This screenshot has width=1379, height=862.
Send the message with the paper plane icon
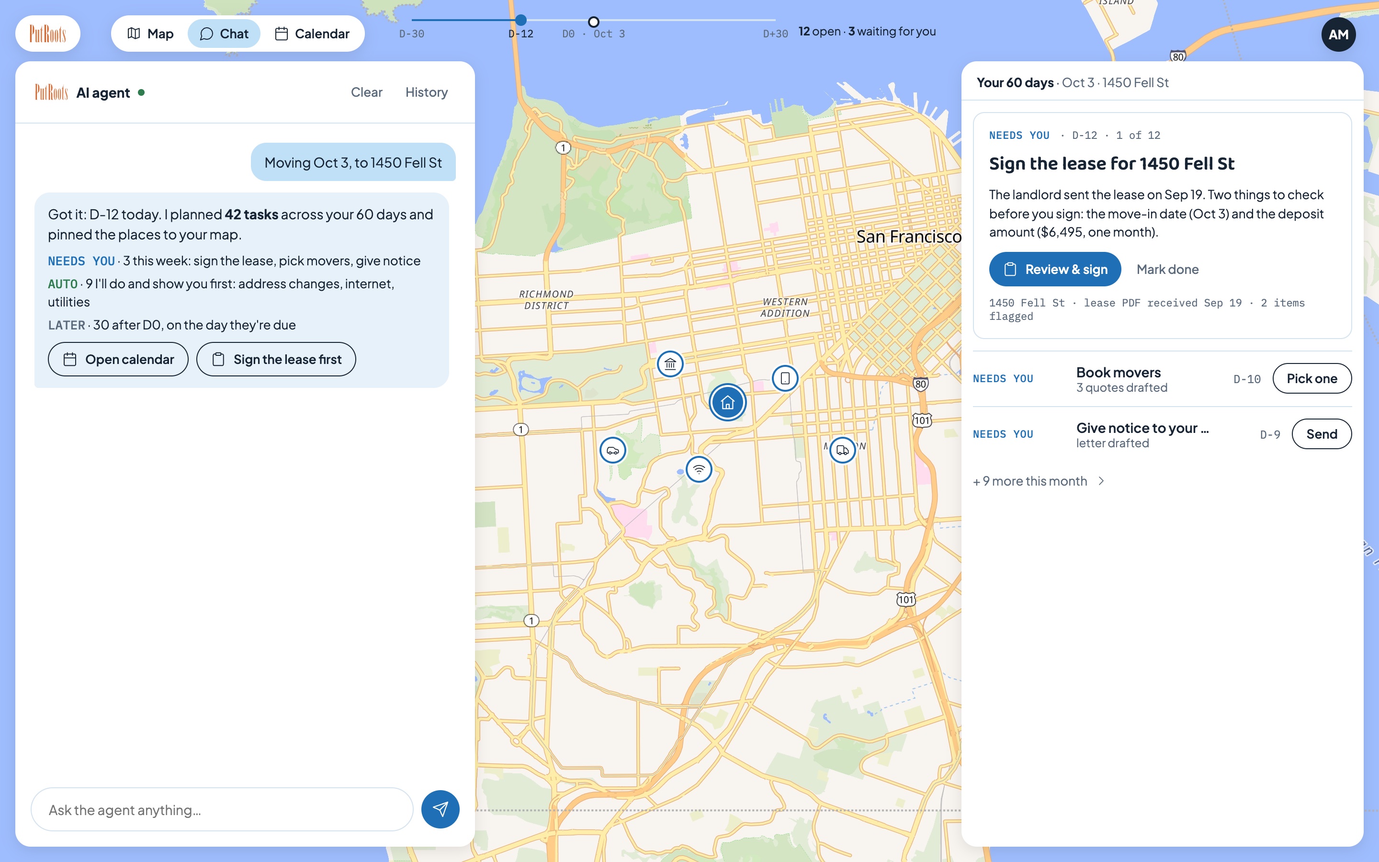tap(440, 809)
